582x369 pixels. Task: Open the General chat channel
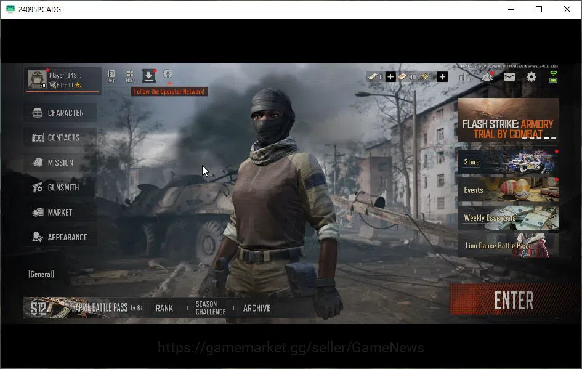click(x=41, y=274)
